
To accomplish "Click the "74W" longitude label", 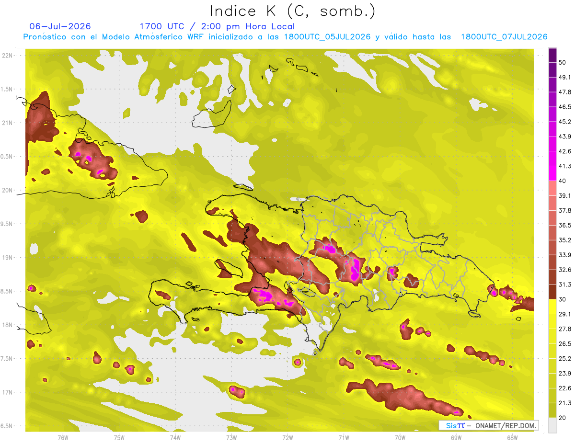I will (x=175, y=437).
